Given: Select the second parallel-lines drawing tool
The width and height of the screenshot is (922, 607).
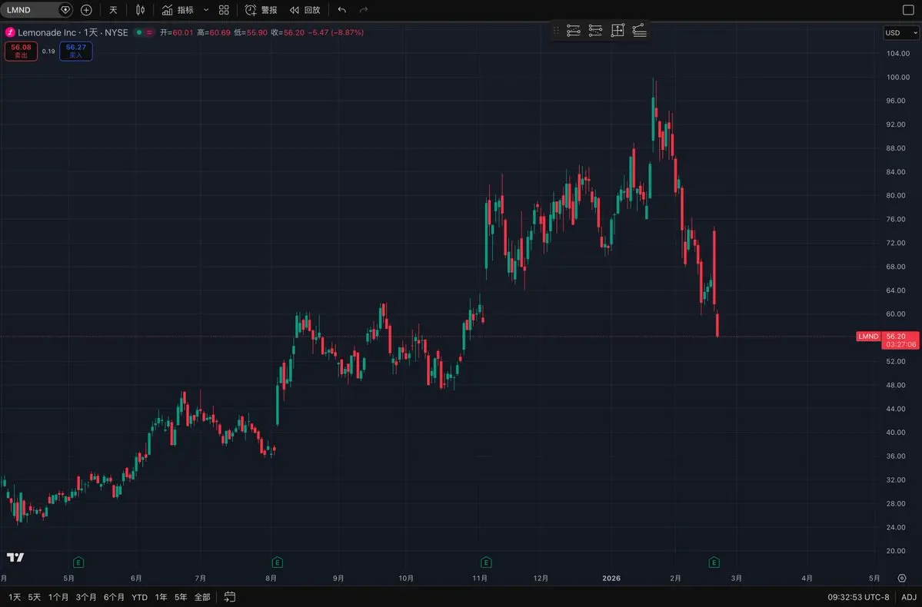Looking at the screenshot, I should [595, 31].
